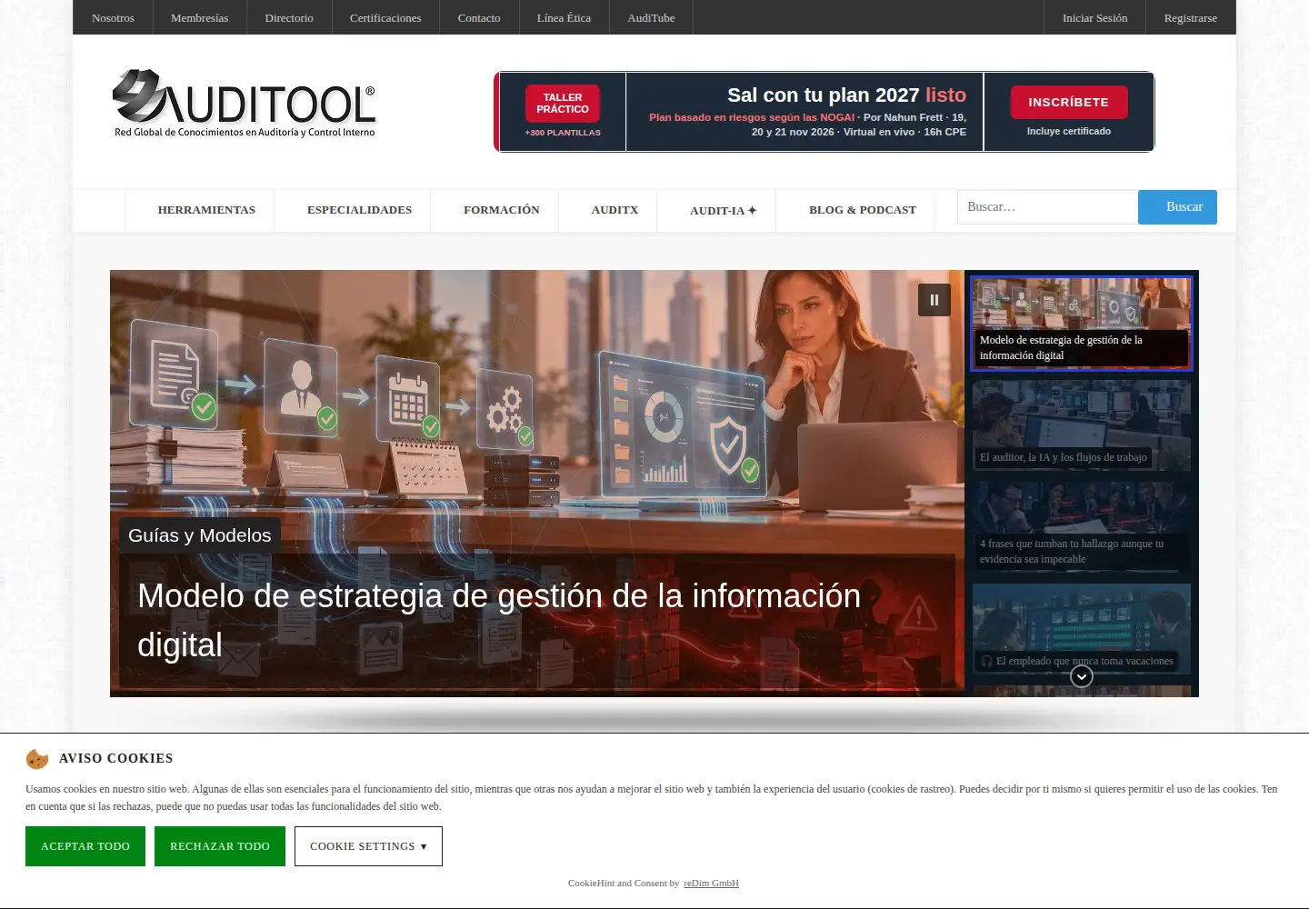Viewport: 1309px width, 909px height.
Task: Open the reDim GmbH link
Action: coord(711,883)
